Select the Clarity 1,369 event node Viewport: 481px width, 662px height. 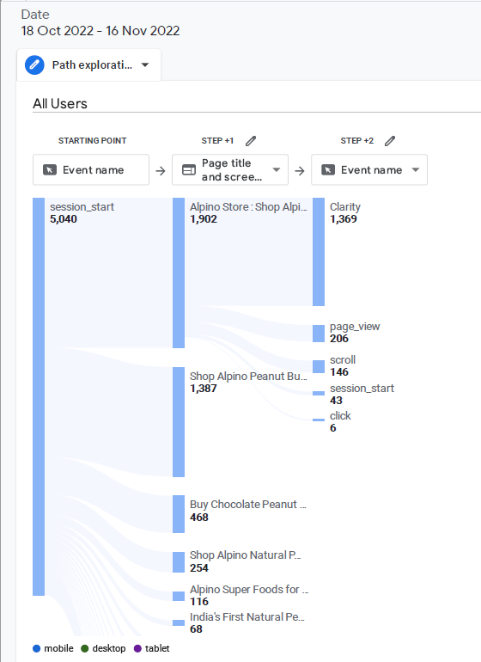(319, 252)
